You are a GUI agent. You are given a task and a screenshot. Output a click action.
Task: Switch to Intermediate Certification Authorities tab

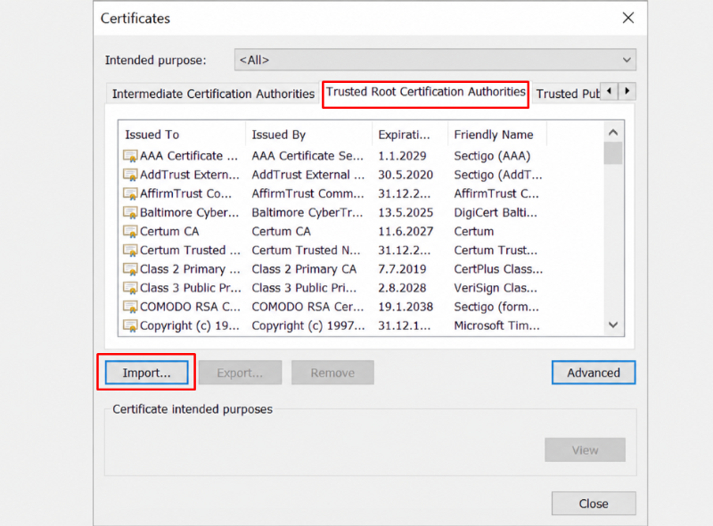coord(213,94)
